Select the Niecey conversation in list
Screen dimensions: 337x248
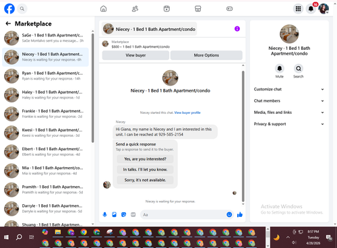tap(45, 57)
